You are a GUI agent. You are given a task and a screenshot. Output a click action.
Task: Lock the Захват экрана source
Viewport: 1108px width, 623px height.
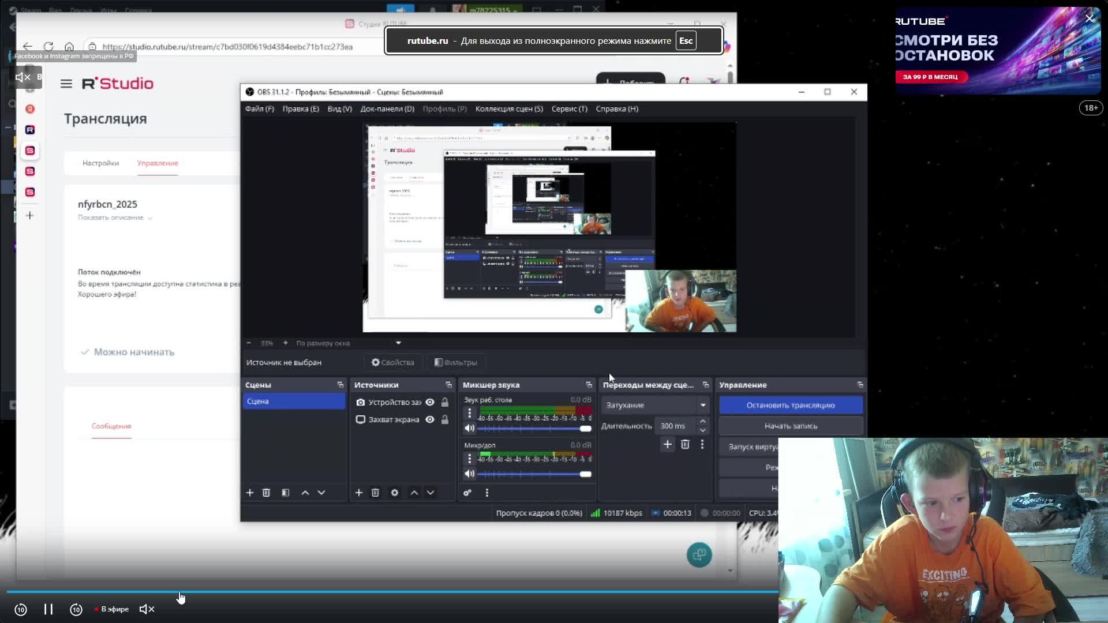point(445,419)
